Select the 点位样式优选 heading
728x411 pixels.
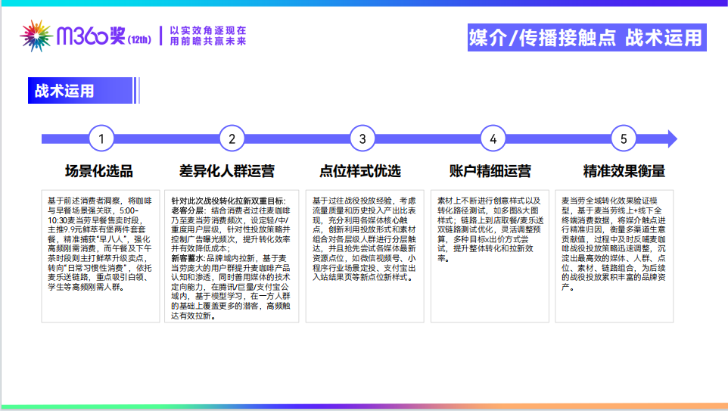click(x=360, y=171)
